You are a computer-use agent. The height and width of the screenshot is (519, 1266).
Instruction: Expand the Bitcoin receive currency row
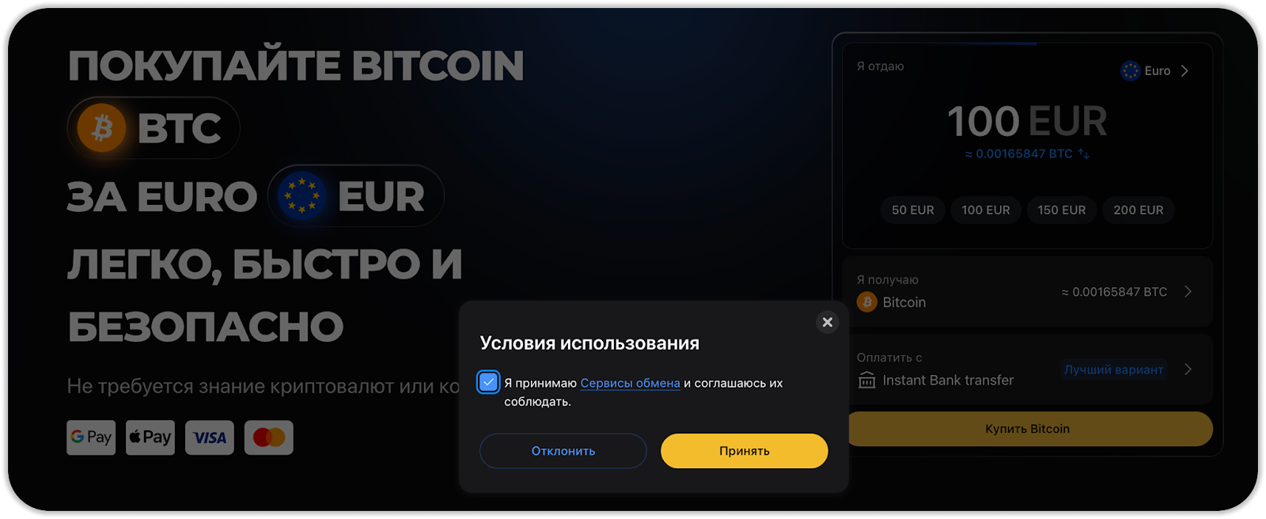click(x=1027, y=291)
